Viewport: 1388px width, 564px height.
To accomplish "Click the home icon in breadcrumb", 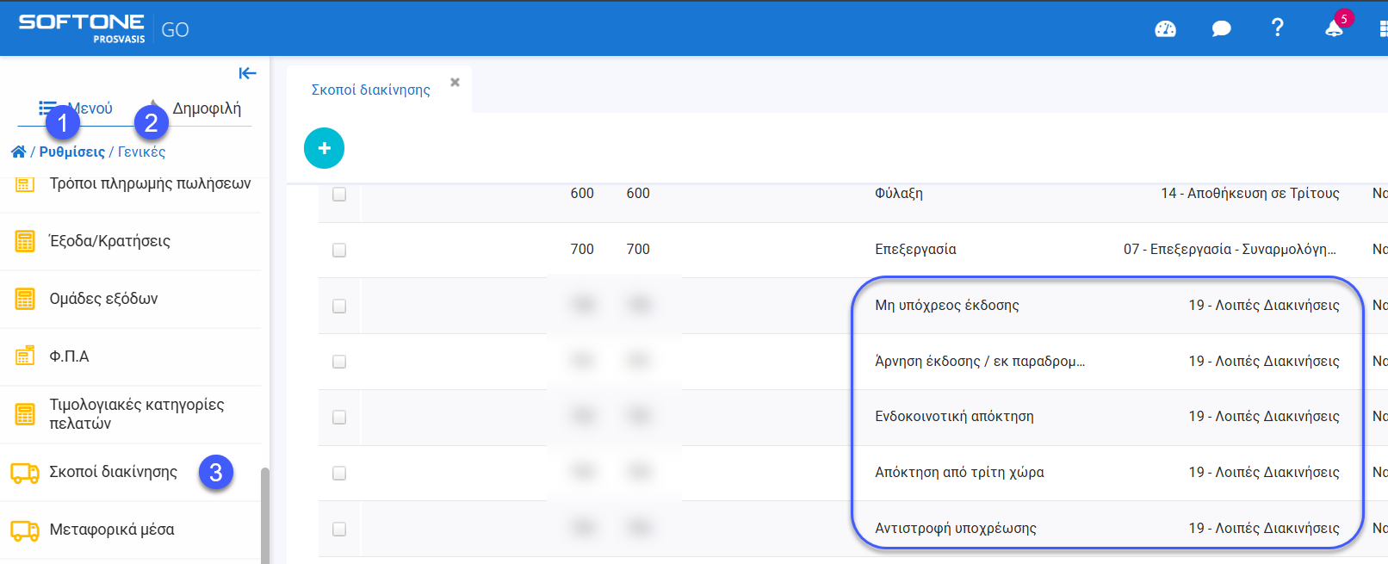I will (18, 152).
